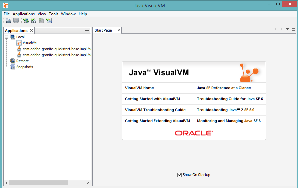Open the Tools menu
Screen dimensions: 298x188
[x=53, y=14]
